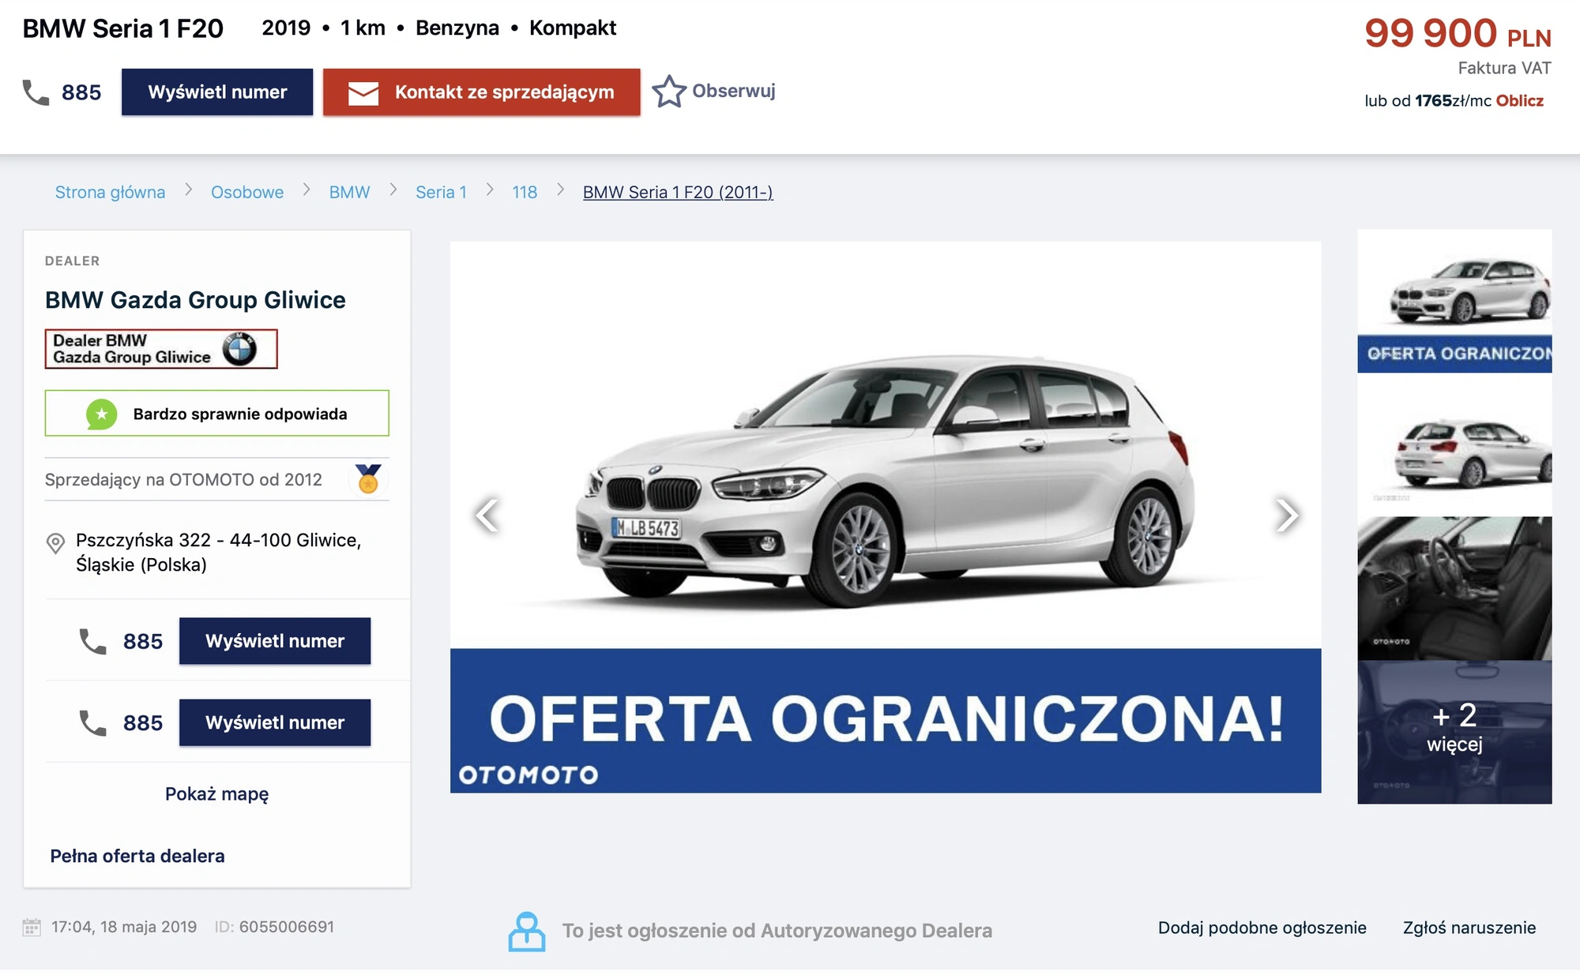
Task: Open 118 breadcrumb link
Action: 525,192
